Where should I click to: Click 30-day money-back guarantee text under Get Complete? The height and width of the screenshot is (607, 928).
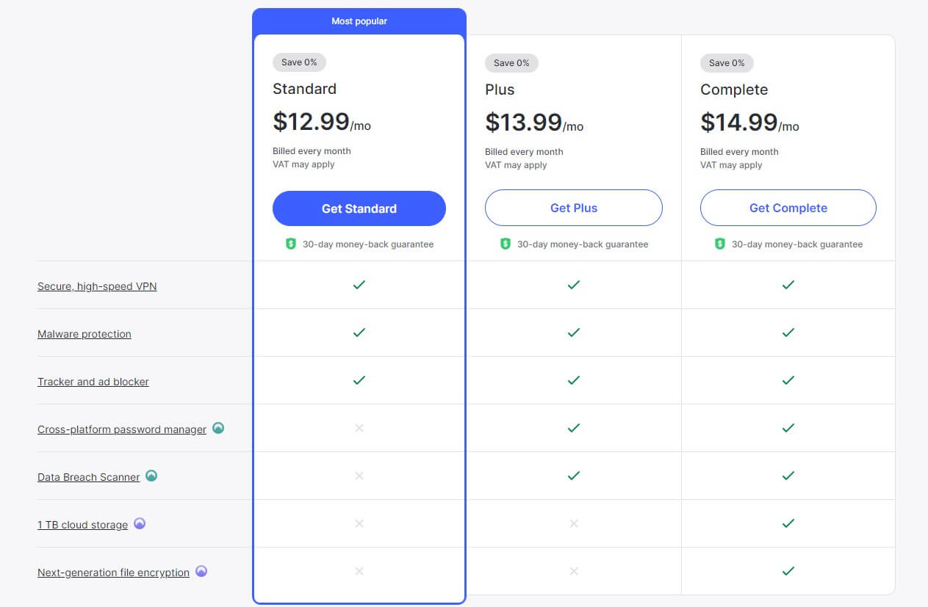click(797, 244)
